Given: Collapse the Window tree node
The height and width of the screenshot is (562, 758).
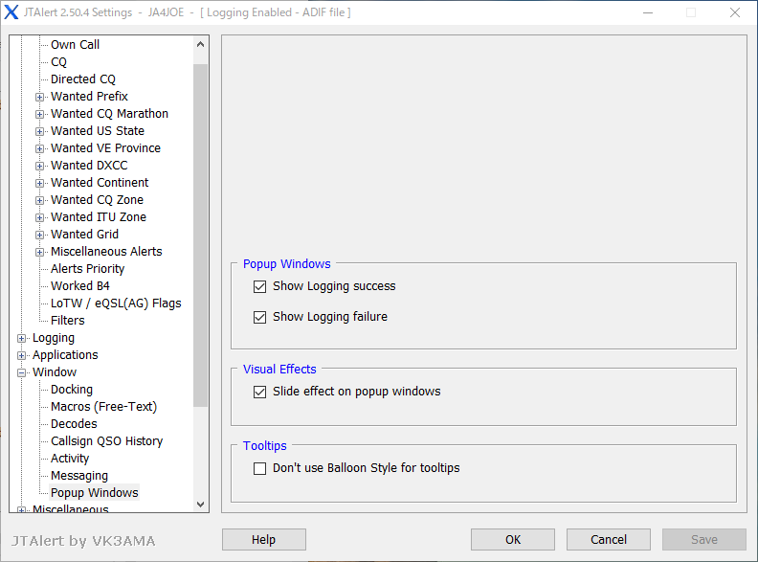Looking at the screenshot, I should (x=21, y=372).
